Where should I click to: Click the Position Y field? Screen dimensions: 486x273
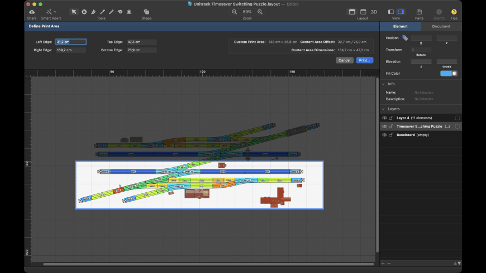tap(447, 38)
